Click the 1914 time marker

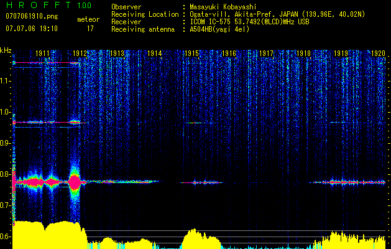(x=154, y=53)
